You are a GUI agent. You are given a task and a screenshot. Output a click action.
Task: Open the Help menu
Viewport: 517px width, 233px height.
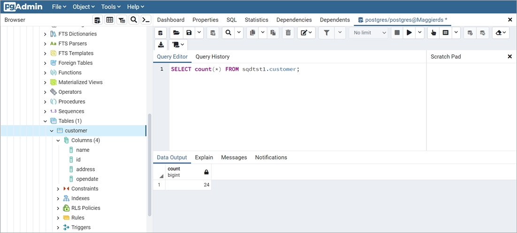136,7
